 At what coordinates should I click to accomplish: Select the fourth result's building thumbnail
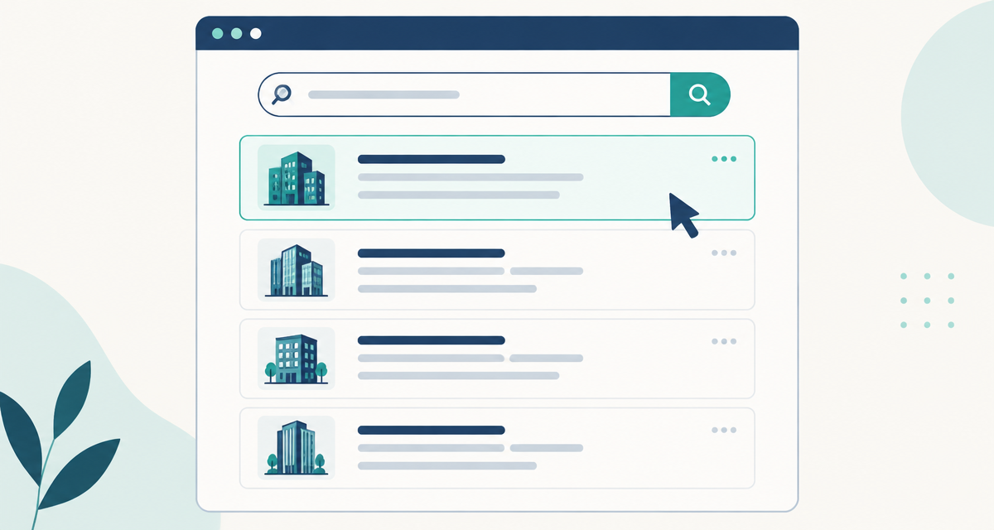click(x=297, y=447)
